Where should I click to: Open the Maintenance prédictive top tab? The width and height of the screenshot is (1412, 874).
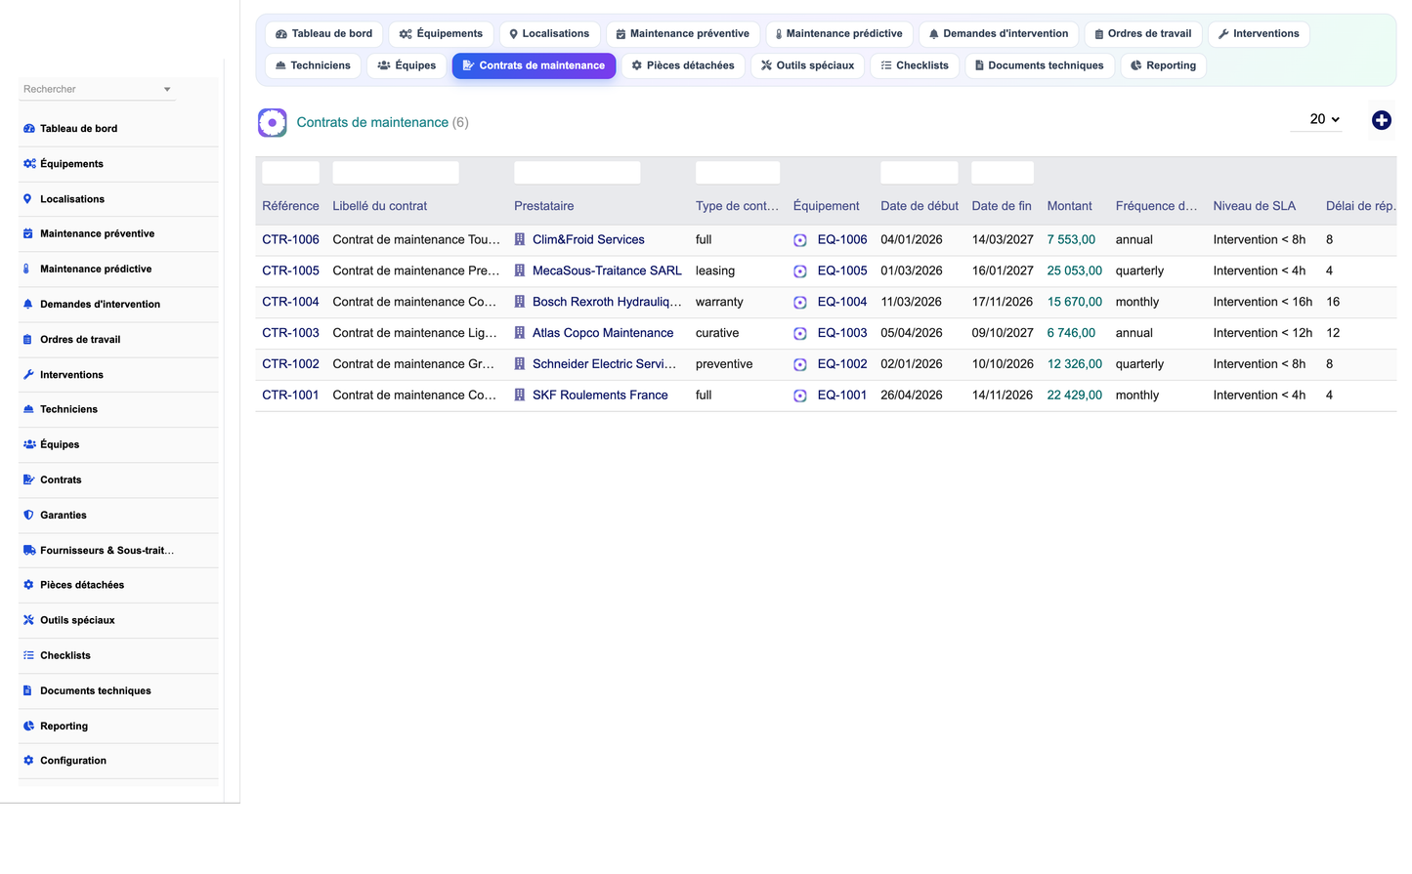coord(839,34)
